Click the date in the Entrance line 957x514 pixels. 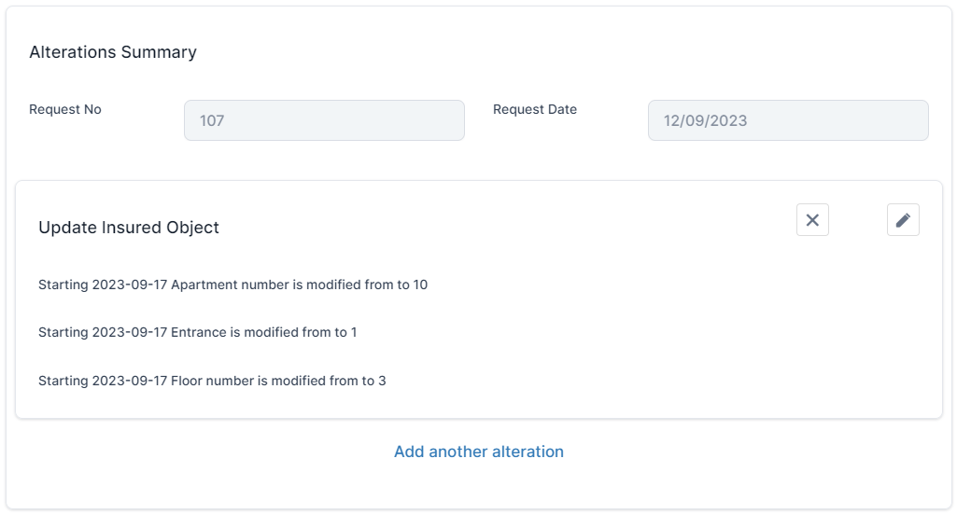(x=129, y=332)
